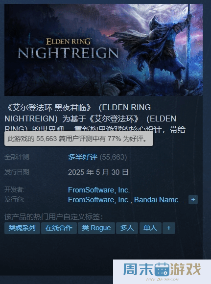Click the Elden Ring Nightreign header image
Image resolution: width=211 pixels, height=284 pixels.
[x=103, y=50]
